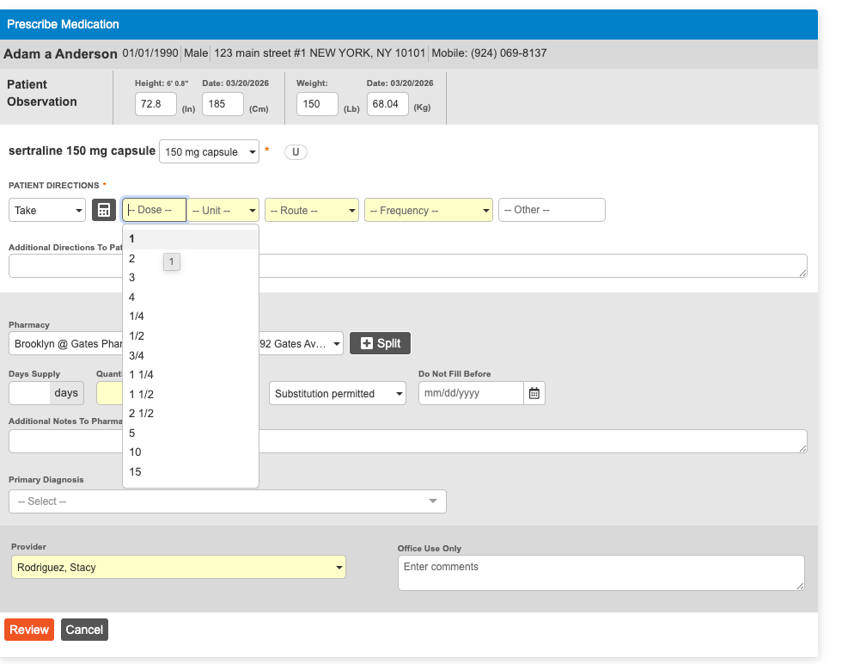Screen dimensions: 854x664
Task: Click the Review button
Action: (x=29, y=630)
